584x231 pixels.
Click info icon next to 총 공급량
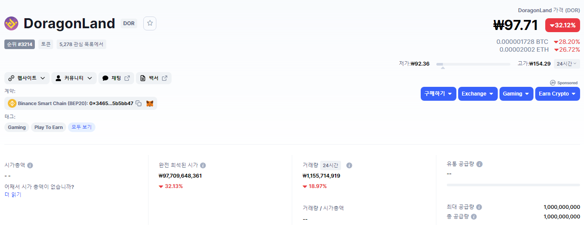coord(474,216)
